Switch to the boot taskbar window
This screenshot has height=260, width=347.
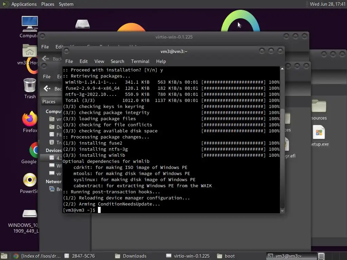click(226, 256)
